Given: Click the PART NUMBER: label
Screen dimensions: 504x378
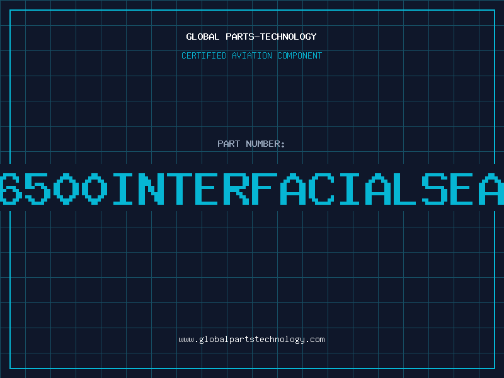Looking at the screenshot, I should tap(251, 144).
